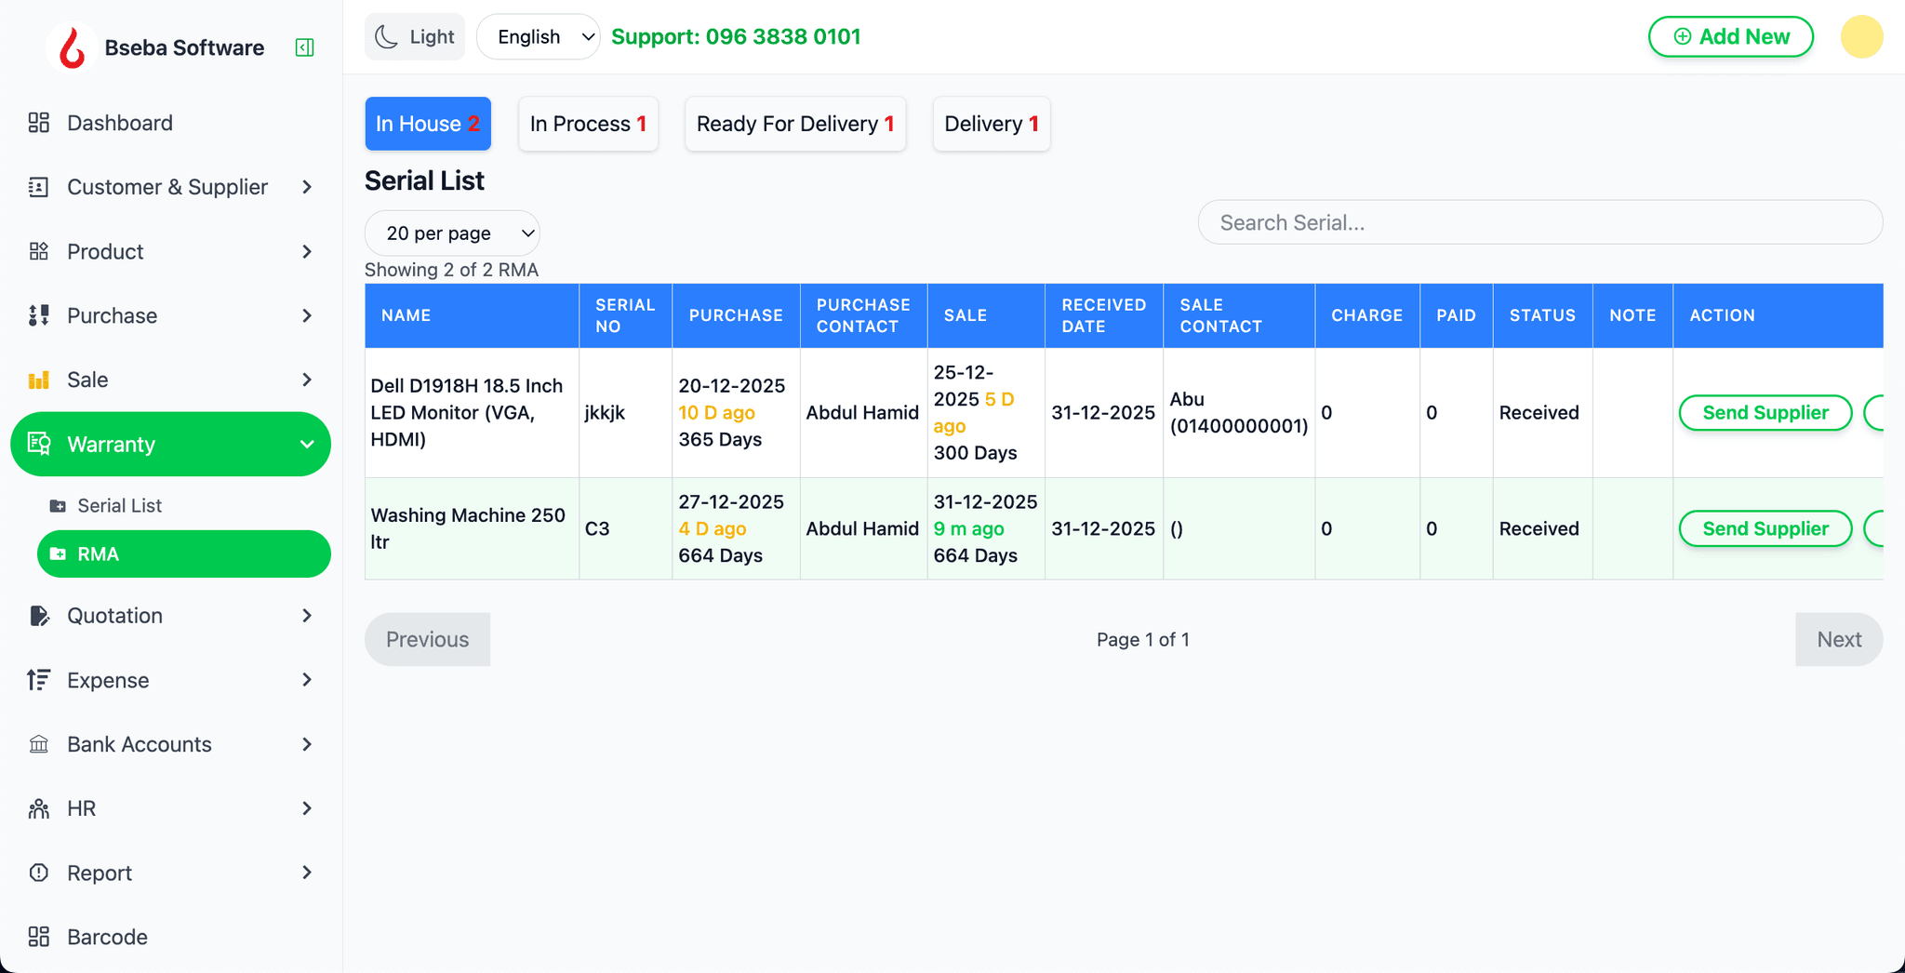The width and height of the screenshot is (1905, 973).
Task: Send Supplier for Washing Machine row
Action: [x=1765, y=528]
